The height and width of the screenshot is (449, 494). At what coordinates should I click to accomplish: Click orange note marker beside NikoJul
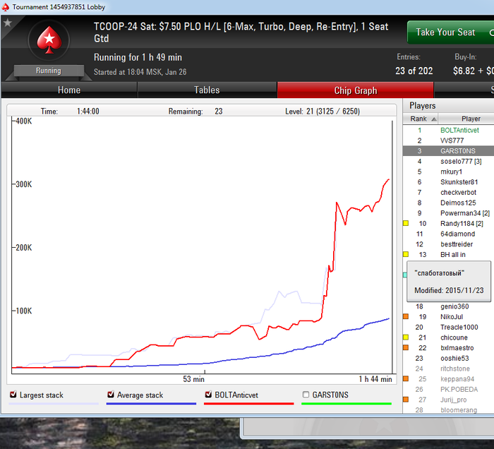click(406, 316)
